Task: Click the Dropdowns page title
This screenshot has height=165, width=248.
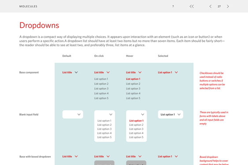Action: tap(39, 25)
